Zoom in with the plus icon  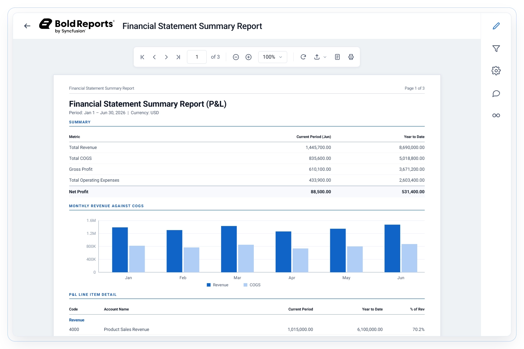[248, 57]
